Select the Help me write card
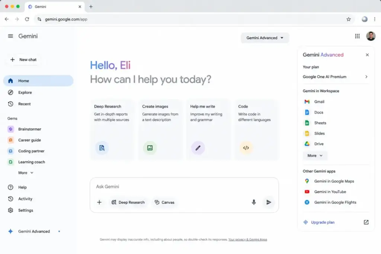Viewport: 381px width, 254px height. click(208, 130)
